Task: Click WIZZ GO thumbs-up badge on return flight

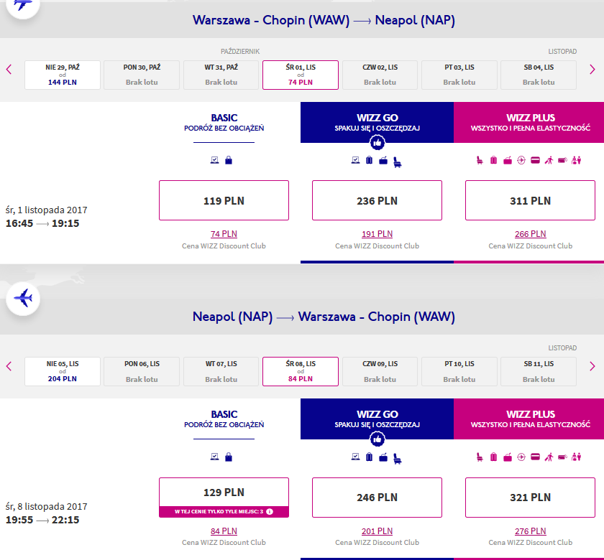Action: [377, 439]
